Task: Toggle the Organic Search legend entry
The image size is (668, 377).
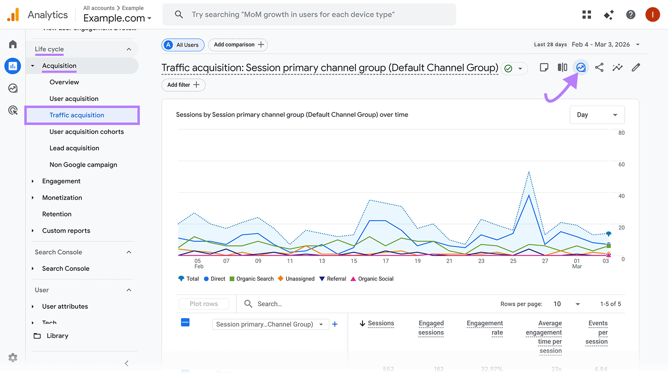Action: coord(251,279)
